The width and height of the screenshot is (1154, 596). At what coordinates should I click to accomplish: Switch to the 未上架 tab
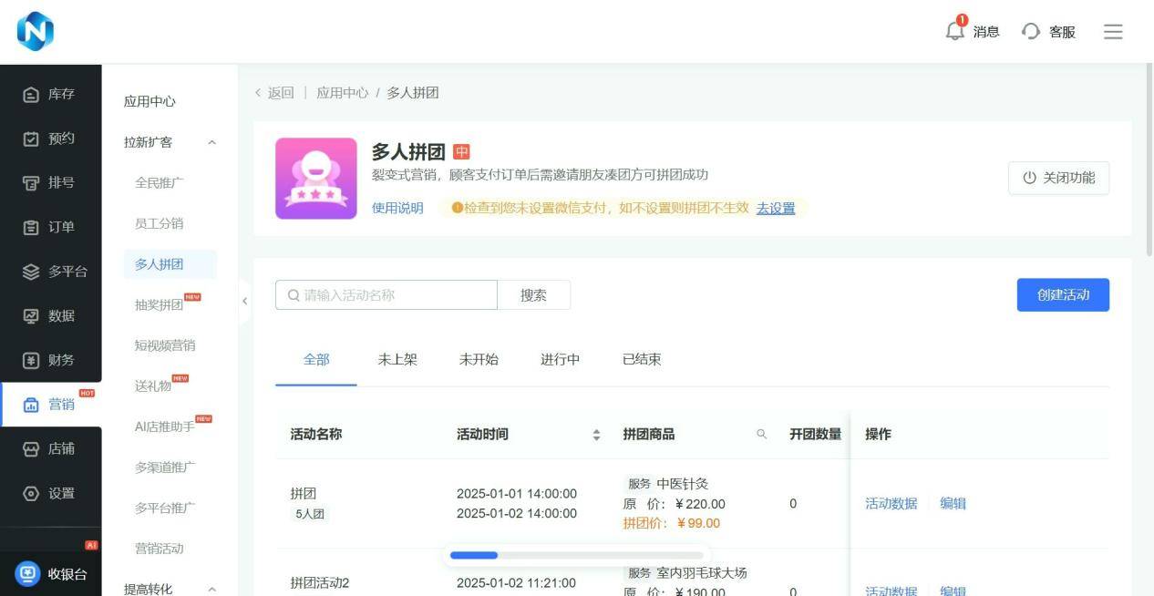coord(397,360)
